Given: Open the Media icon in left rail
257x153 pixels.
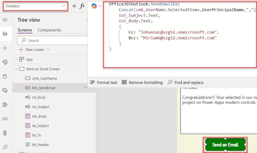Looking at the screenshot, I should 5,90.
